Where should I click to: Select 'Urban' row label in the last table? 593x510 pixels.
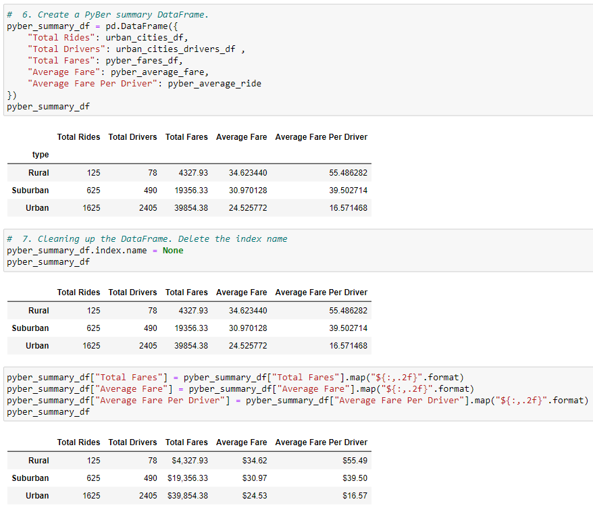(37, 495)
